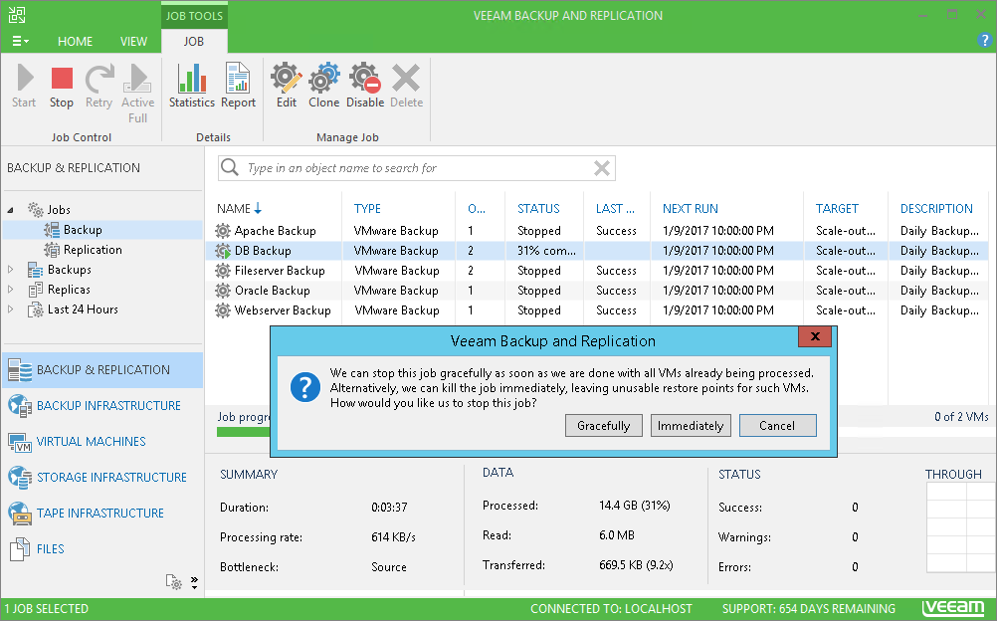Close the dialog with red X button
Screen dimensions: 997x621
815,336
